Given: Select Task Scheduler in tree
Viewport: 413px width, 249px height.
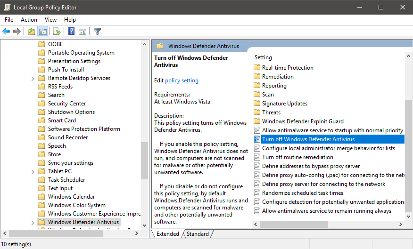Looking at the screenshot, I should tap(66, 180).
